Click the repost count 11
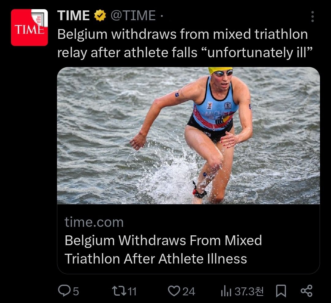The height and width of the screenshot is (303, 331). point(132,291)
